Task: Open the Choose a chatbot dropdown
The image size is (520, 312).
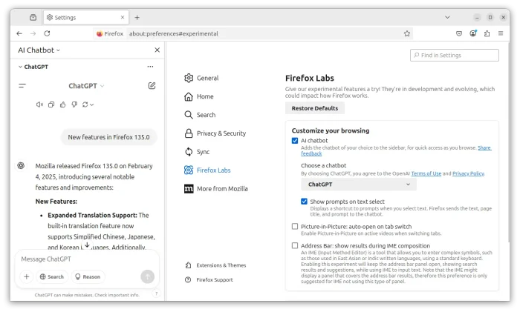Action: coord(359,185)
